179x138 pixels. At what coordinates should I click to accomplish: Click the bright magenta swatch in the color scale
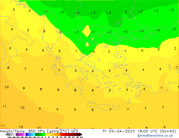tap(23, 134)
